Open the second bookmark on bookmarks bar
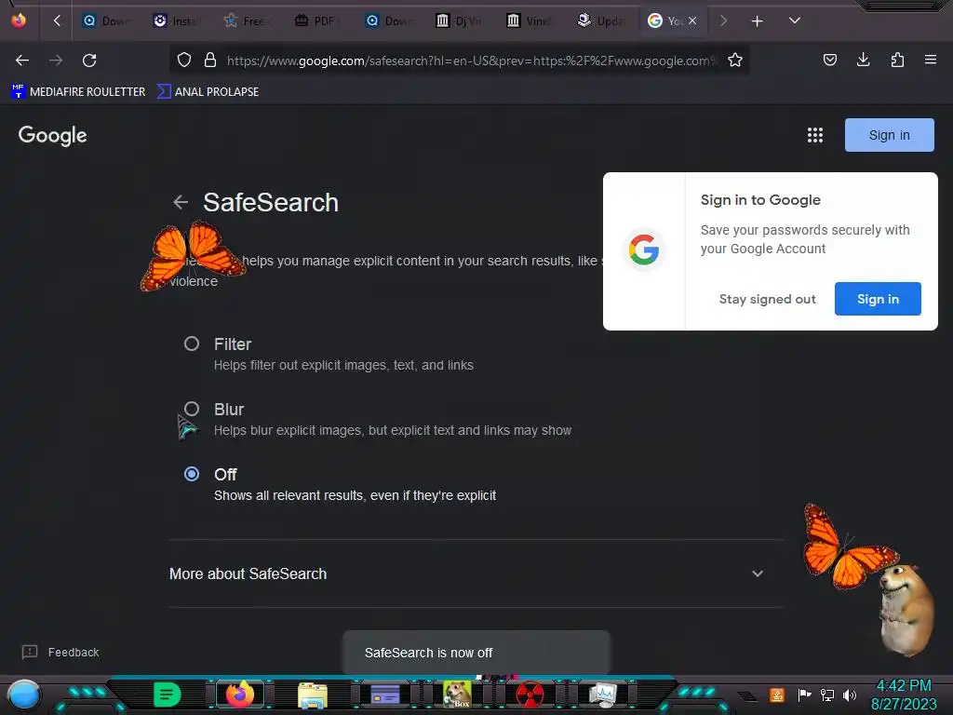The width and height of the screenshot is (953, 715). click(x=208, y=92)
